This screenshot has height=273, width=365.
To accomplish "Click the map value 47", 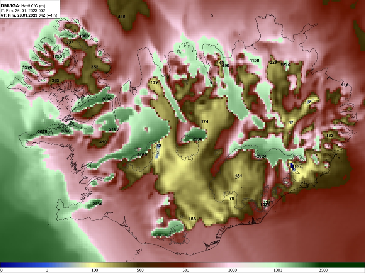I will coord(291,123).
